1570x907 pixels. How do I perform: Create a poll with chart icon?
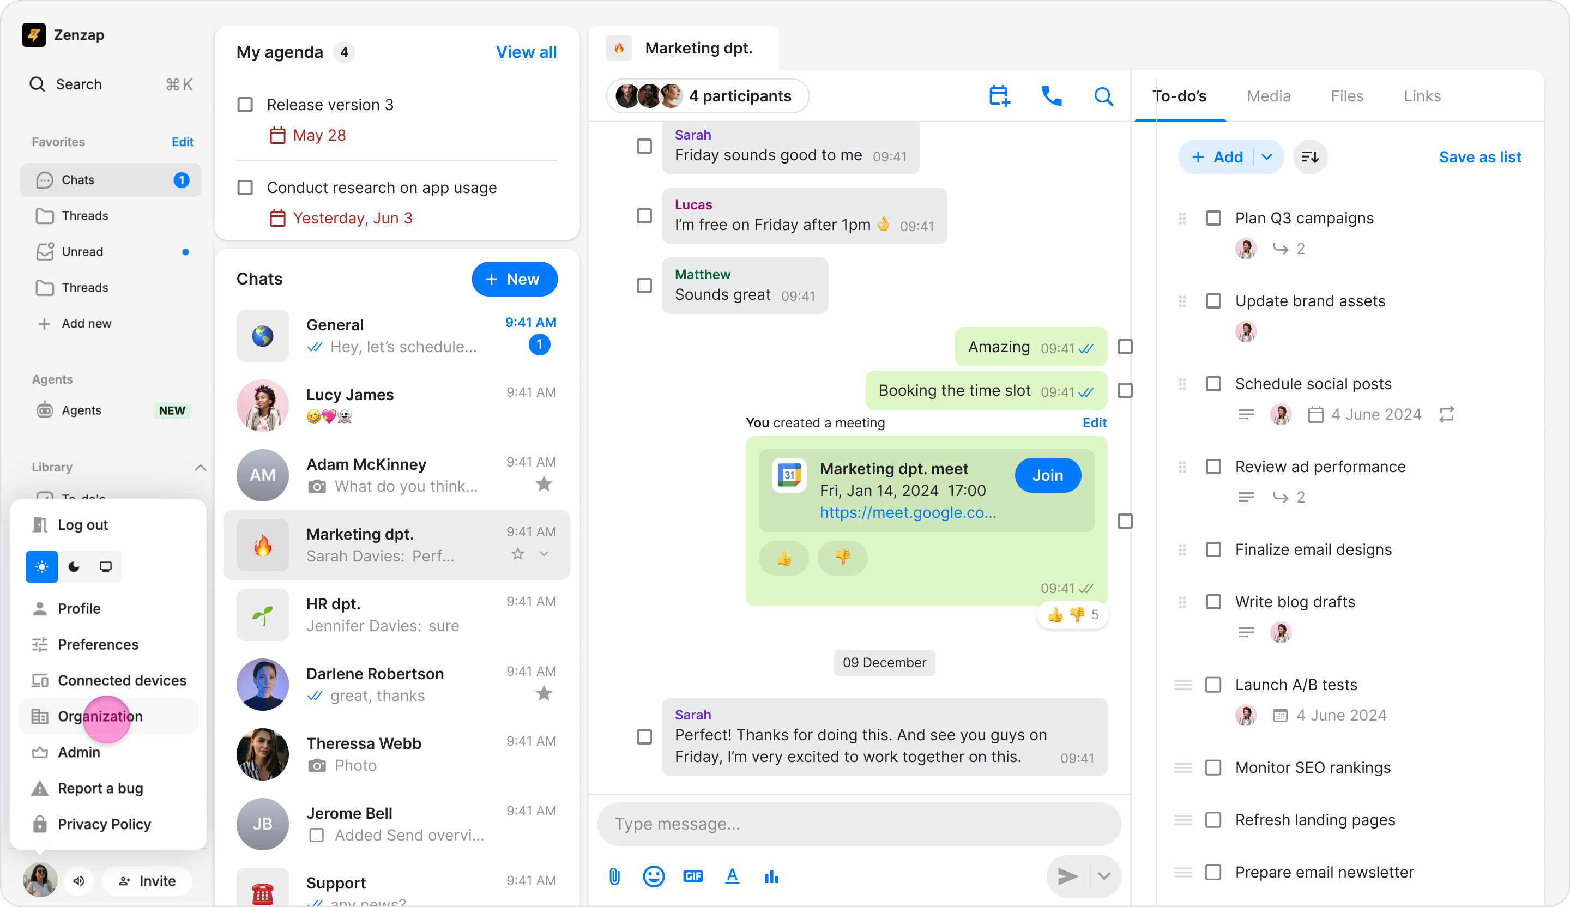point(771,876)
